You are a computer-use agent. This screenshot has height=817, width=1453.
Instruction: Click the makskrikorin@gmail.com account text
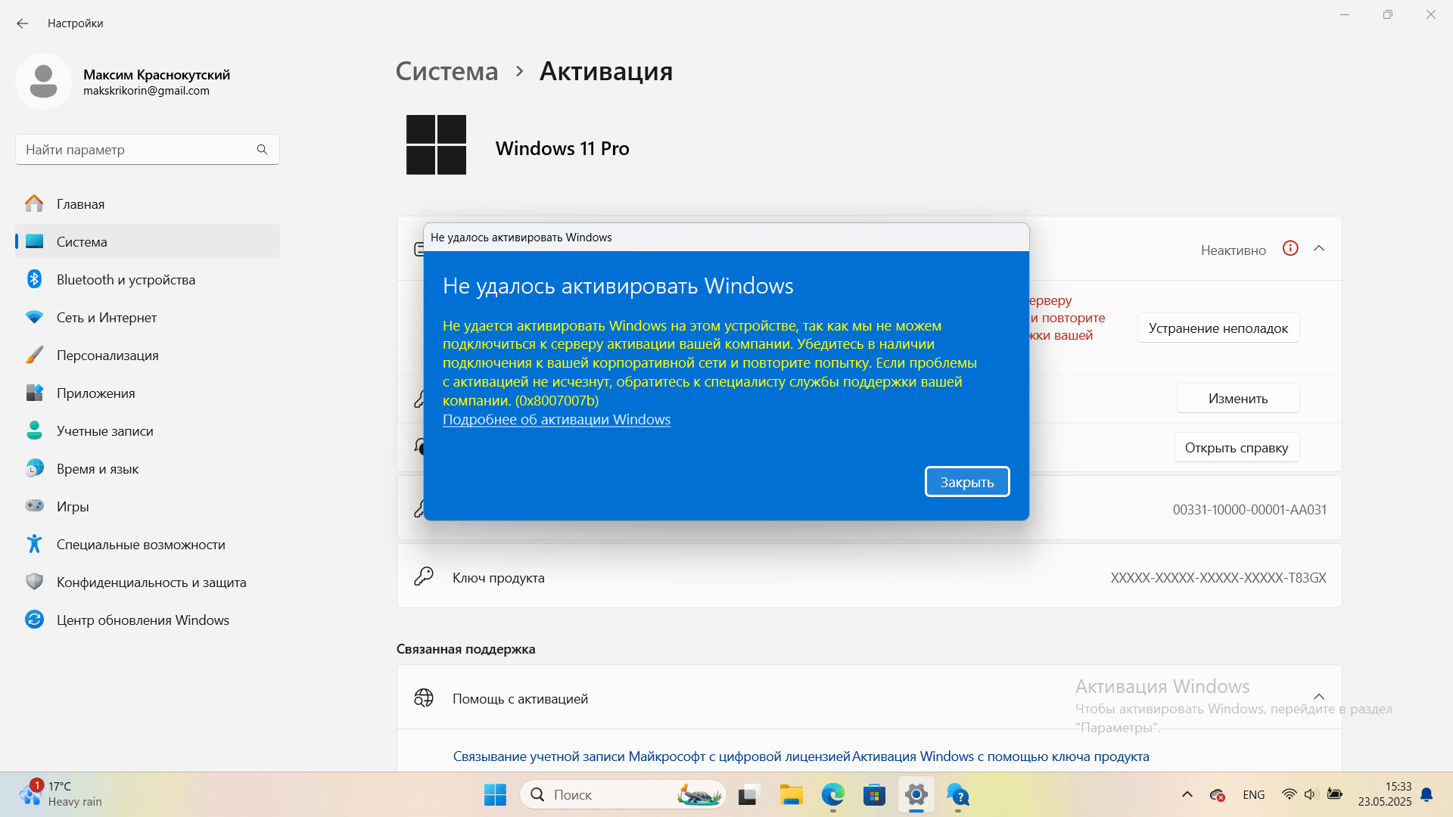[x=146, y=91]
